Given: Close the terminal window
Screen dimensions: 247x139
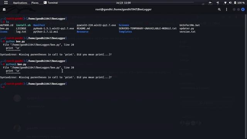Looking at the screenshot, I should (x=243, y=9).
